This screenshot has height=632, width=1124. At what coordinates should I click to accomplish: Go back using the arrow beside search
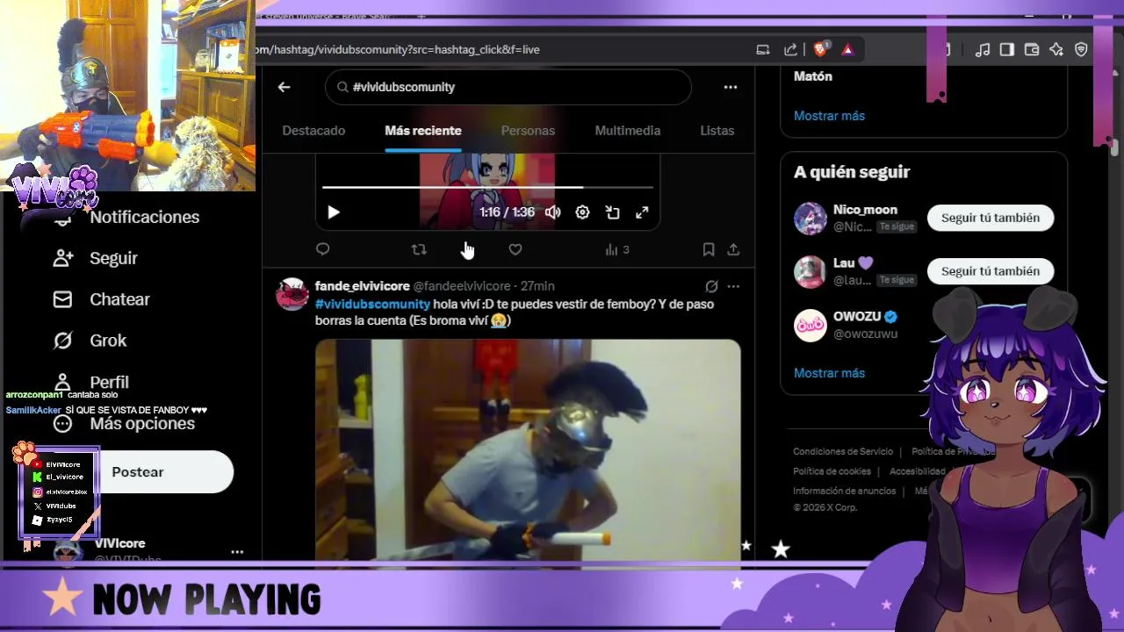(x=284, y=87)
